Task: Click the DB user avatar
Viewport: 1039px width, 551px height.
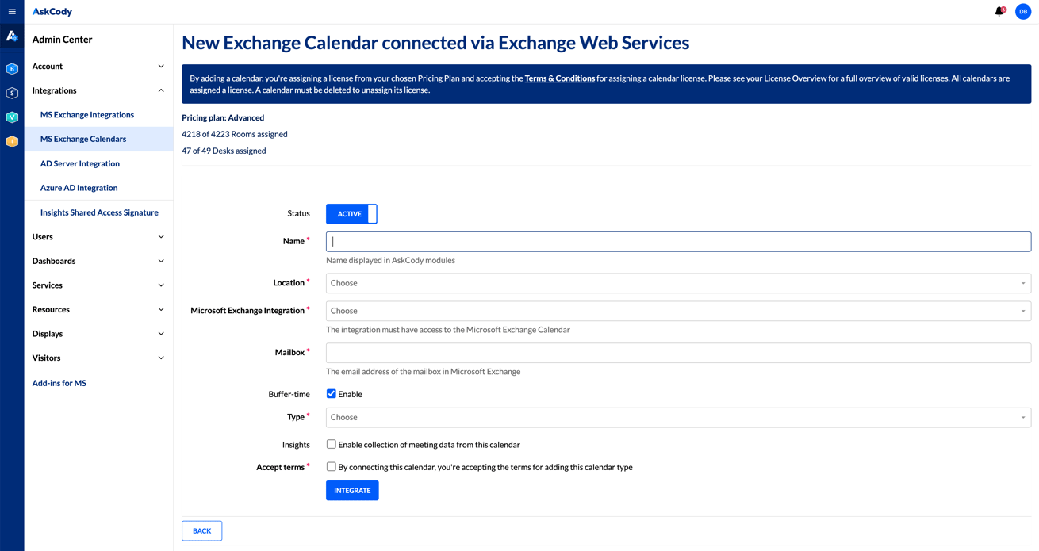Action: click(x=1023, y=11)
